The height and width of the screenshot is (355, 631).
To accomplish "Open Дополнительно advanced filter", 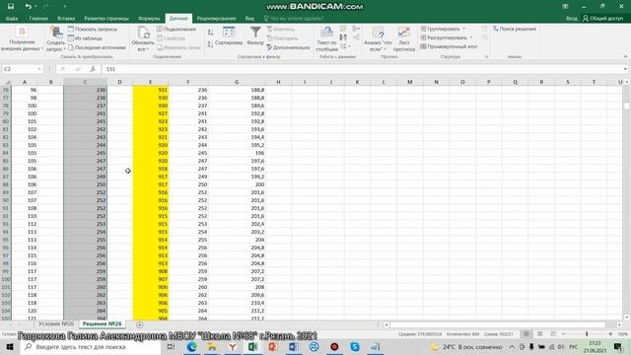I will tap(288, 47).
